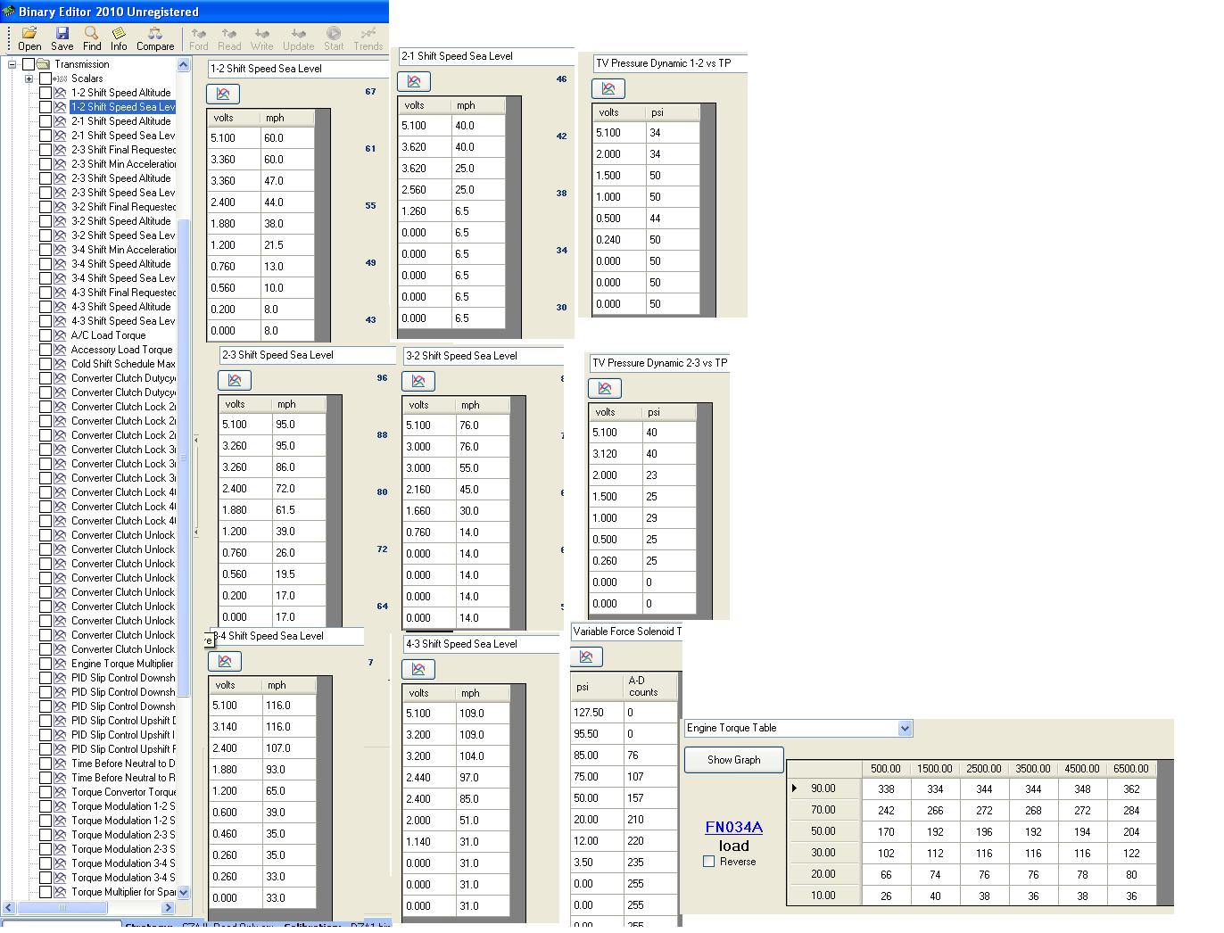Screen dimensions: 1224x933
Task: Open the FN034A link
Action: [x=733, y=828]
